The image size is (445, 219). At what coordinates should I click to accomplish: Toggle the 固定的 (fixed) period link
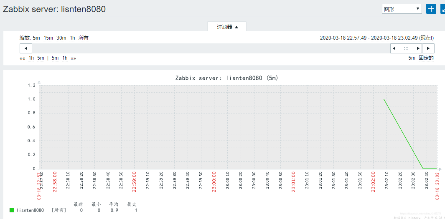[426, 58]
